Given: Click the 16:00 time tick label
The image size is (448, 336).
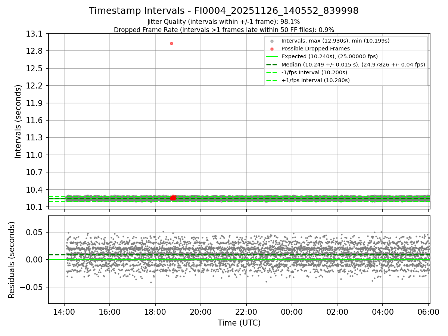Looking at the screenshot, I should point(110,311).
